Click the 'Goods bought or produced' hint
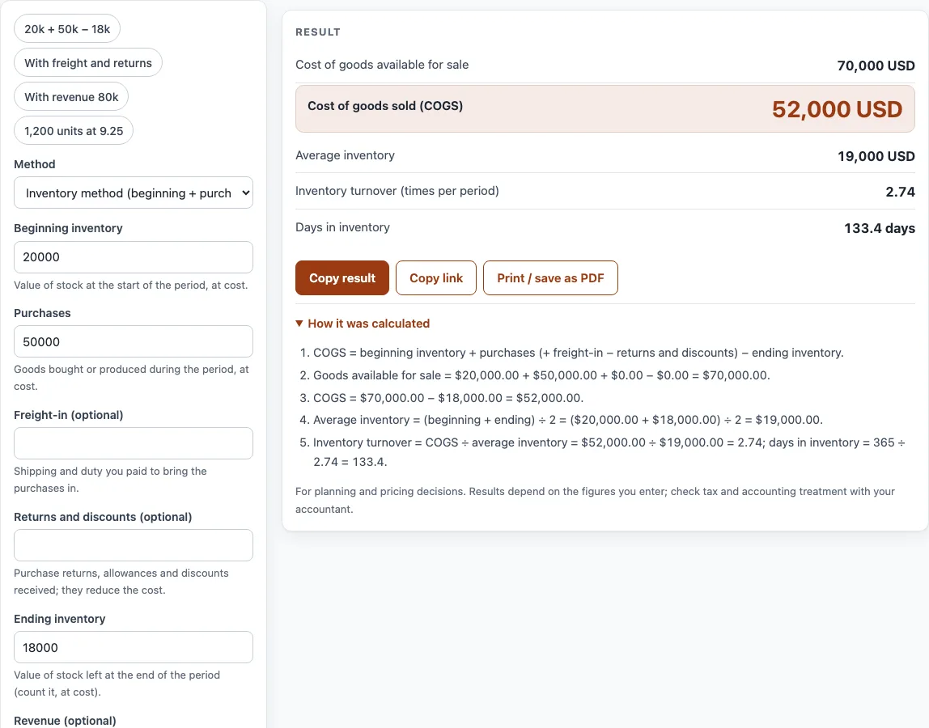This screenshot has height=728, width=929. pyautogui.click(x=132, y=377)
